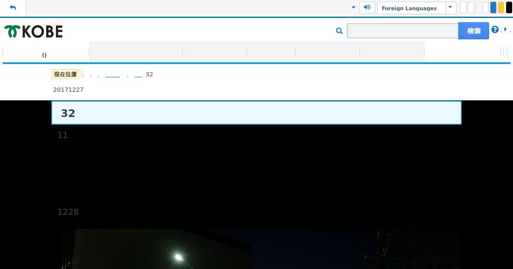Click the first underlined breadcrumb link
Viewport: 513px width, 269px height.
click(112, 75)
